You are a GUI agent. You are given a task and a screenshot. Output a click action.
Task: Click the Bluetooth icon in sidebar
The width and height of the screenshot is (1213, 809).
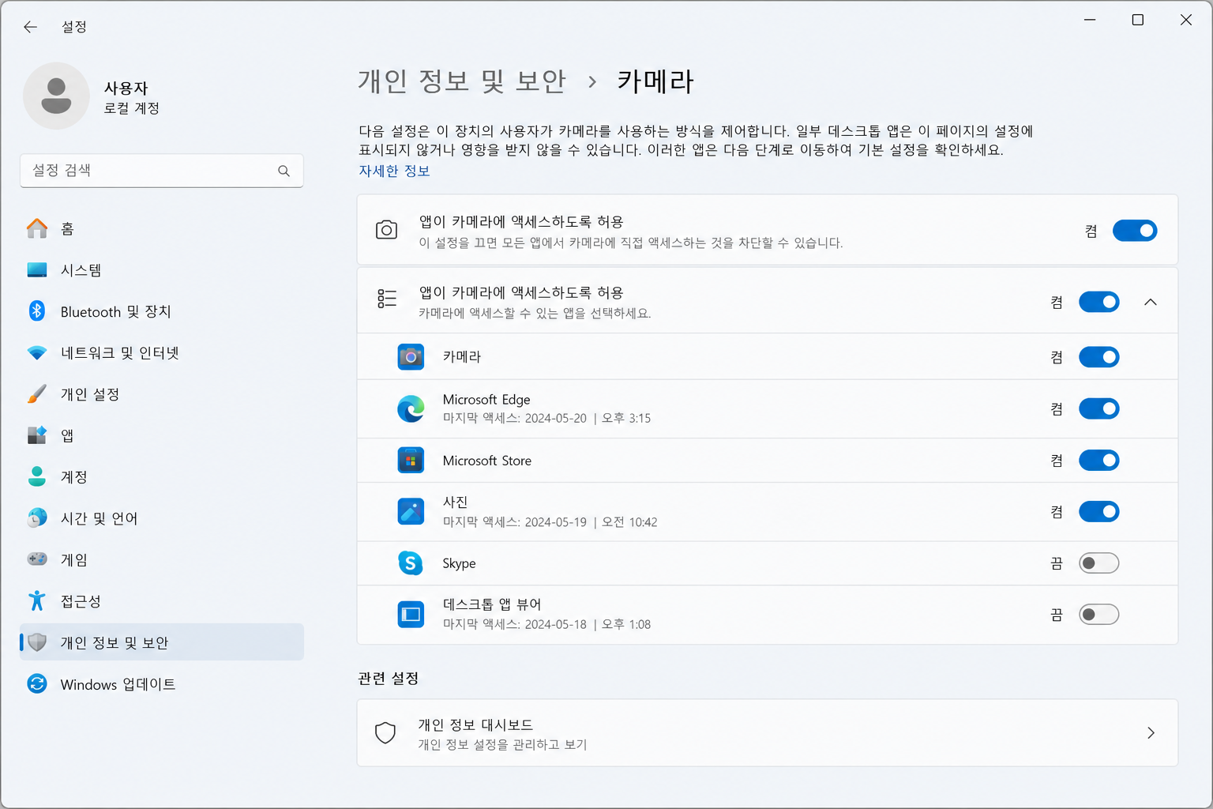[37, 311]
